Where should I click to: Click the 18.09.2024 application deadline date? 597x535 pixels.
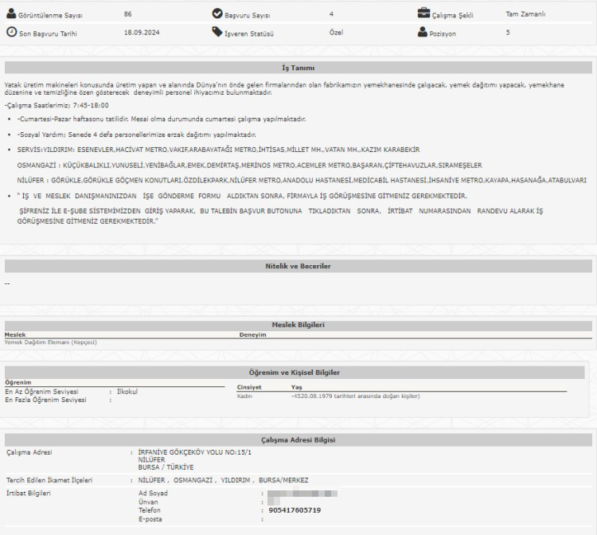tap(140, 33)
